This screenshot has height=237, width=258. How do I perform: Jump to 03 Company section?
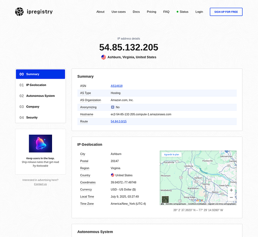click(40, 107)
